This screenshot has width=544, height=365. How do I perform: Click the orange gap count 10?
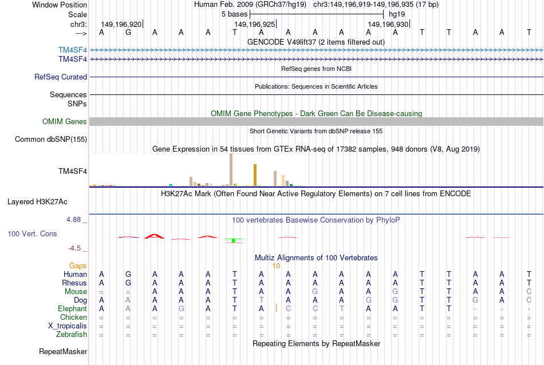click(x=276, y=266)
